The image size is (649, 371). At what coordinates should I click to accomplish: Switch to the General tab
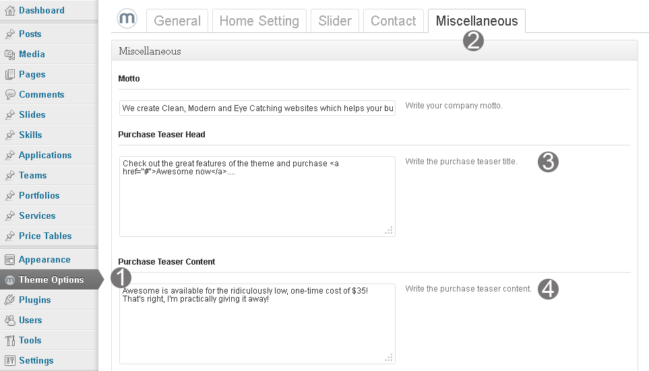click(x=177, y=21)
